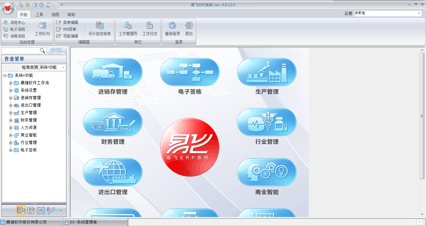Open the 公司 company dropdown
Image resolution: width=426 pixels, height=226 pixels.
coord(419,13)
